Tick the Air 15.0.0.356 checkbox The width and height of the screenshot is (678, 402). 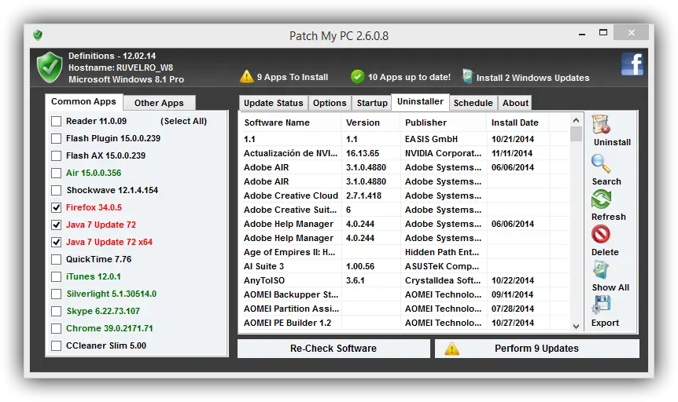point(56,174)
